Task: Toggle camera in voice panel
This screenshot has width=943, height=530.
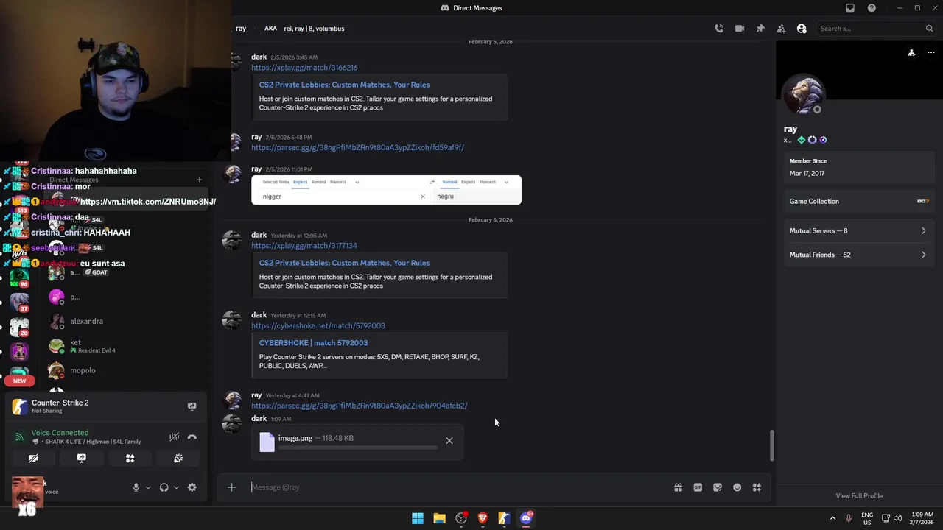Action: click(33, 459)
